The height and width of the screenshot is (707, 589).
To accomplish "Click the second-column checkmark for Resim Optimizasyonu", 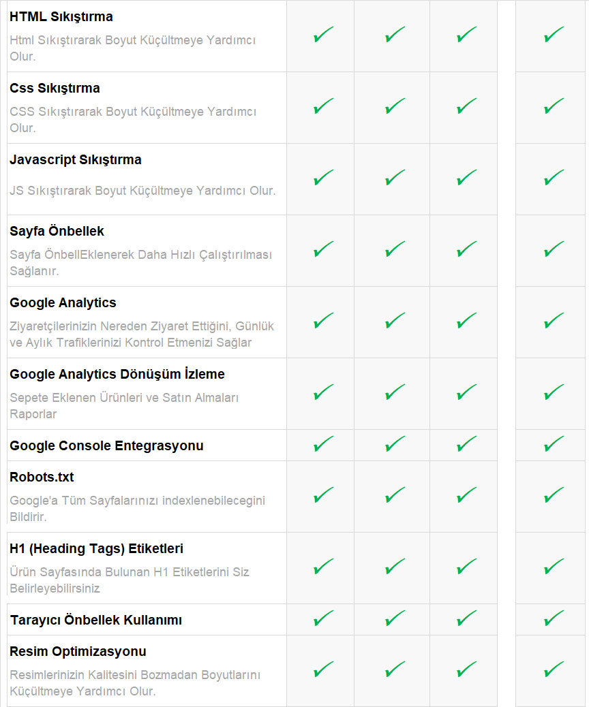I will tap(395, 670).
